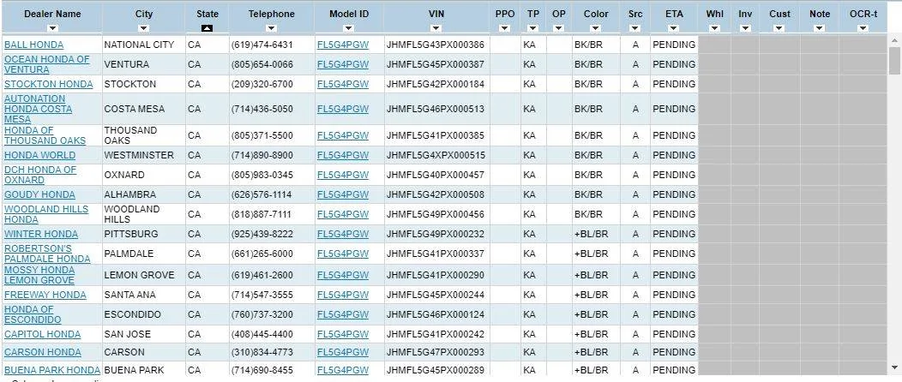The width and height of the screenshot is (902, 382).
Task: Click the State column sort arrow
Action: pos(207,28)
